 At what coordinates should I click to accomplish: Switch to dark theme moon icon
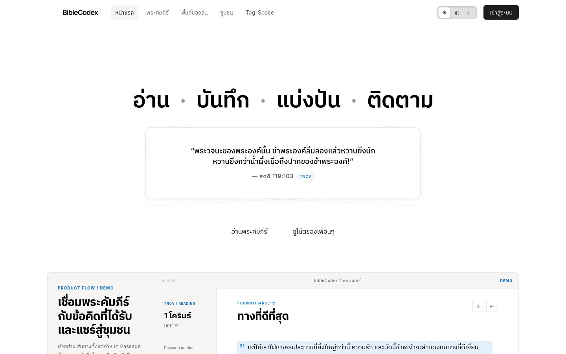tap(469, 13)
